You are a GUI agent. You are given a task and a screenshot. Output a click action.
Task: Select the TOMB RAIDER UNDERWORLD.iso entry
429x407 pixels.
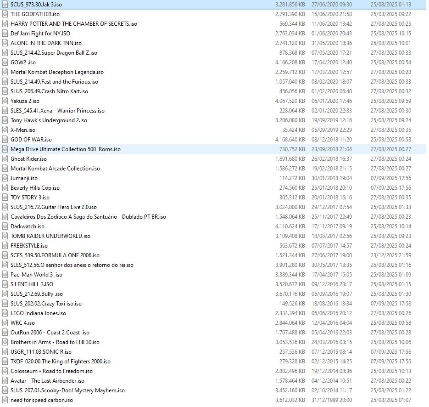[50, 236]
